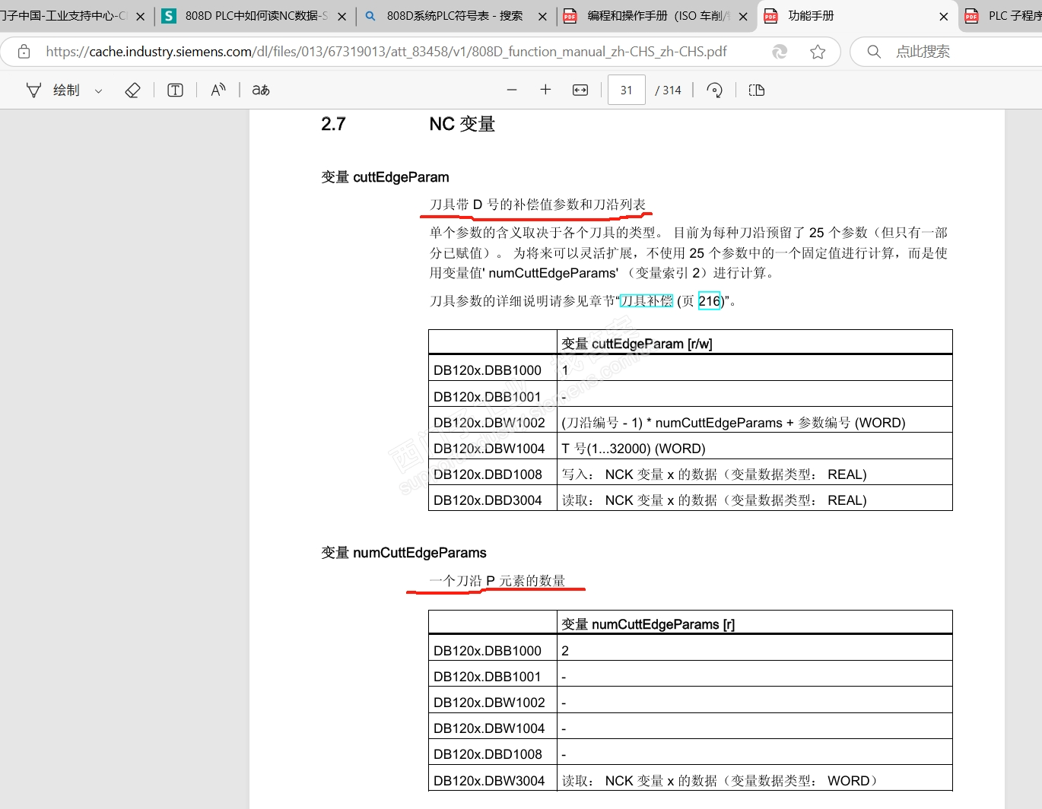1042x809 pixels.
Task: Expand the Draw tool options dropdown
Action: (98, 91)
